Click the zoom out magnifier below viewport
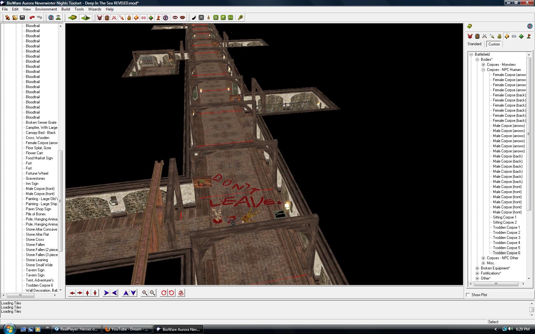Image resolution: width=535 pixels, height=334 pixels. click(x=153, y=293)
